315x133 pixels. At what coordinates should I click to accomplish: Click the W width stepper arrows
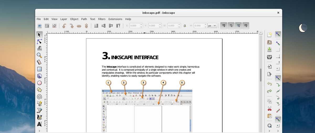point(179,26)
